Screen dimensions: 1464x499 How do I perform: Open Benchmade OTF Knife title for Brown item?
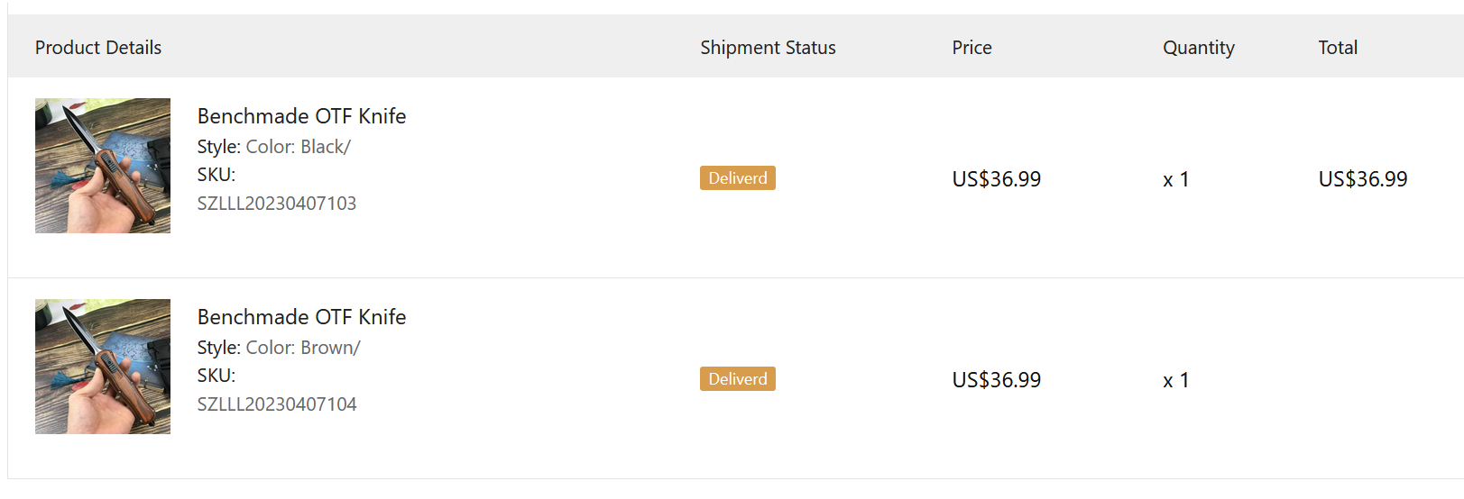pos(301,317)
